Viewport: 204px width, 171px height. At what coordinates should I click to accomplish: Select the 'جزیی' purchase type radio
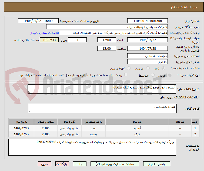pyautogui.click(x=170, y=75)
